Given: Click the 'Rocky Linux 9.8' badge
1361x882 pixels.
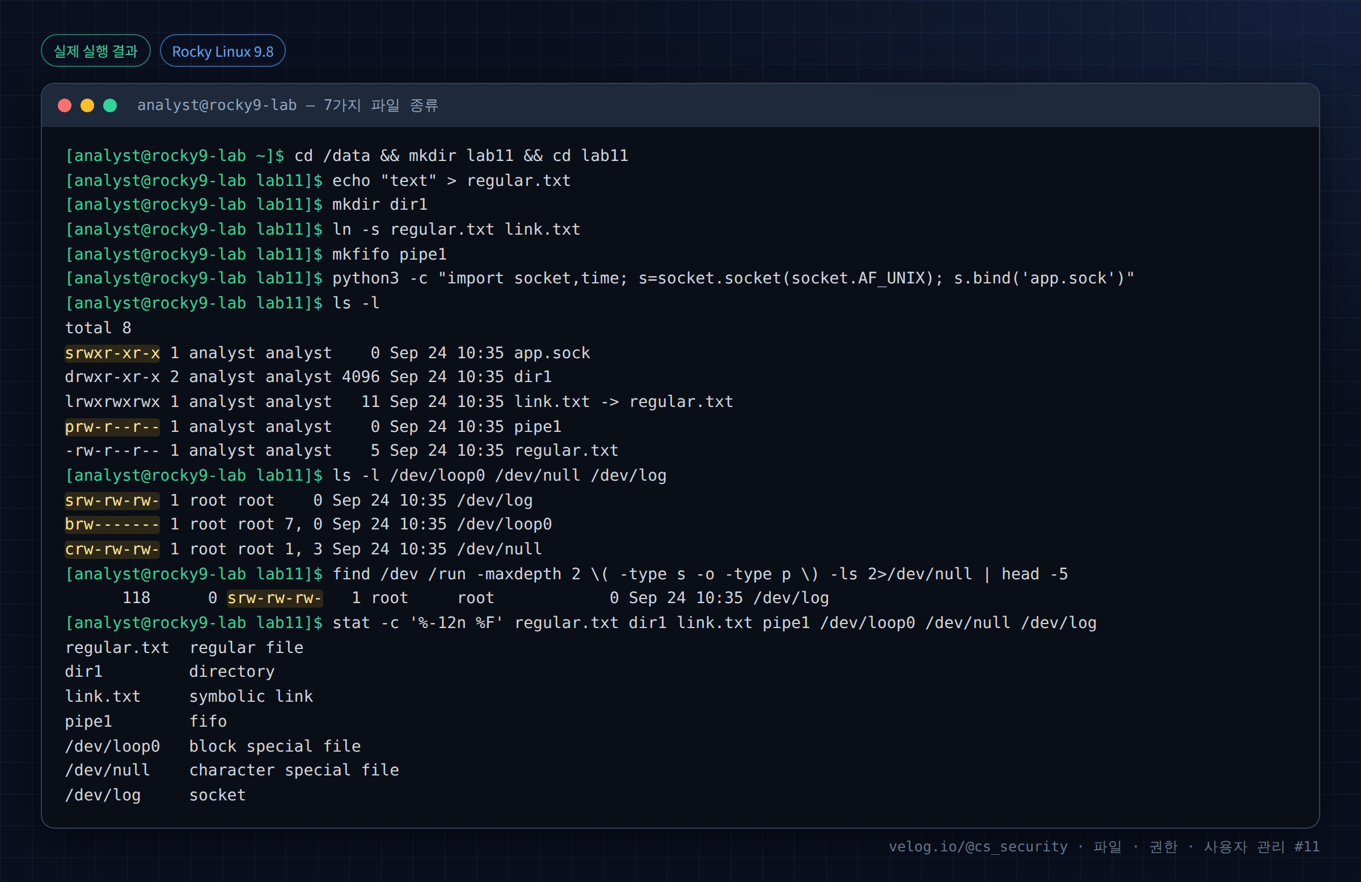Looking at the screenshot, I should tap(222, 51).
